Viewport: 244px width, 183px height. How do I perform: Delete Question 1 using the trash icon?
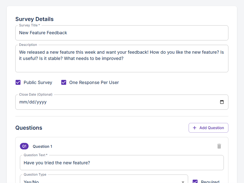219,146
